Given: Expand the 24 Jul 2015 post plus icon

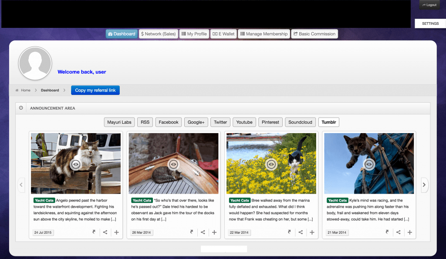Looking at the screenshot, I should tap(117, 232).
